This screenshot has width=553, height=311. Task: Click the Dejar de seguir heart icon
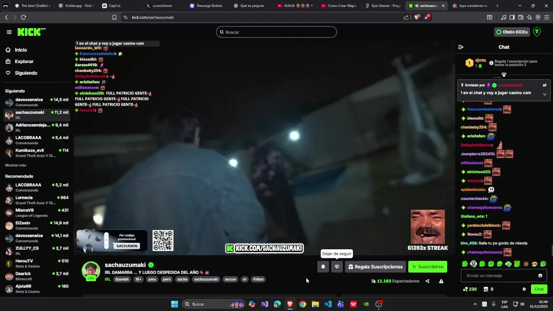pos(337,267)
